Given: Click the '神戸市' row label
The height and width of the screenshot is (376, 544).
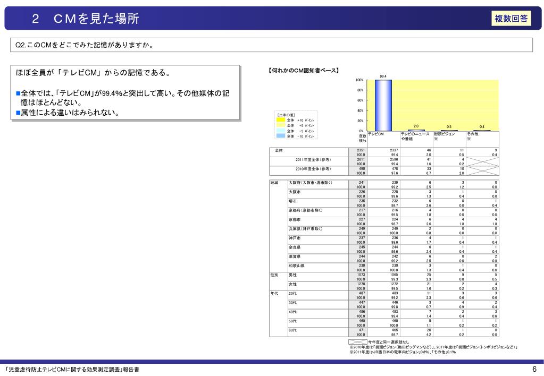Looking at the screenshot, I should [x=295, y=238].
